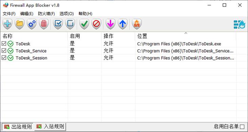248x132 pixels.
Task: Uncheck the ToDesk_Service rule checkbox
Action: point(4,51)
